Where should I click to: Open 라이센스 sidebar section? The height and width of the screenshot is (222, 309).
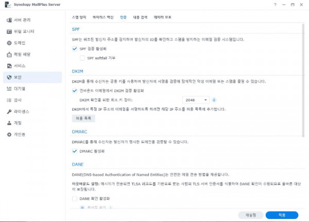pos(22,112)
